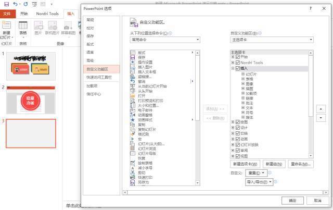Click the commands list vertical scrollbar
The height and width of the screenshot is (210, 333).
pyautogui.click(x=197, y=118)
